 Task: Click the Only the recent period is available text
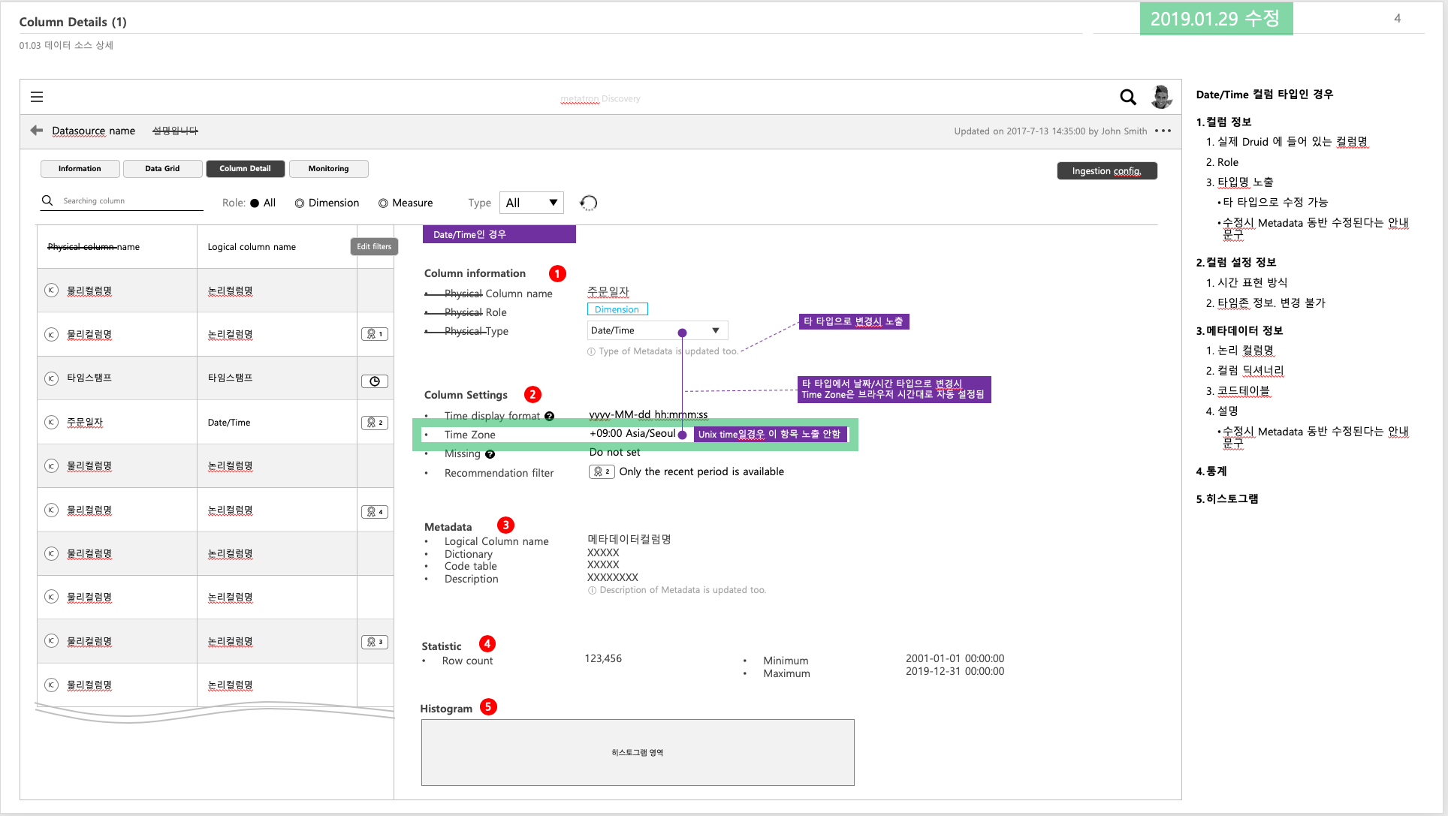click(701, 471)
